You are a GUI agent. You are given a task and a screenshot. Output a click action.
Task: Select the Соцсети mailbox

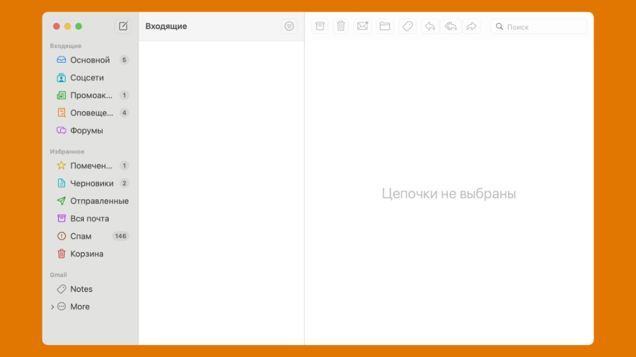(87, 78)
